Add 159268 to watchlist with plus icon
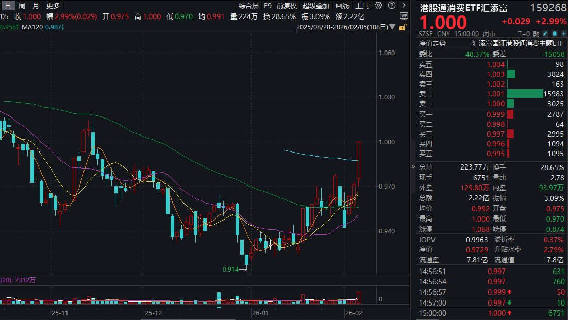Viewport: 568px width, 320px height. tap(564, 33)
